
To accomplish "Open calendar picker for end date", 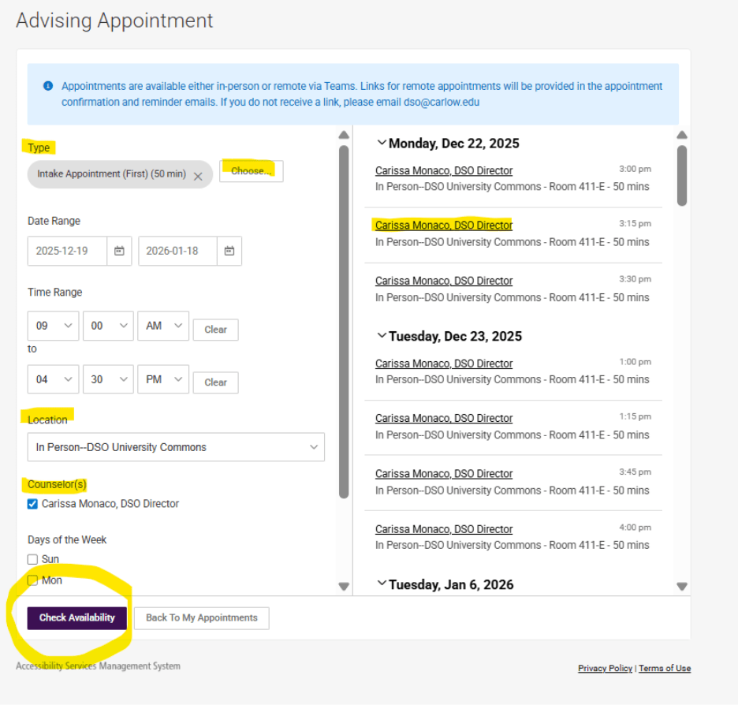I will point(229,251).
